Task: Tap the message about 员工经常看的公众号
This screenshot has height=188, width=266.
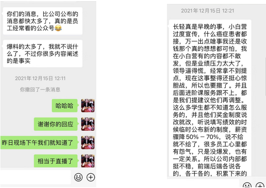Action: tap(43, 21)
